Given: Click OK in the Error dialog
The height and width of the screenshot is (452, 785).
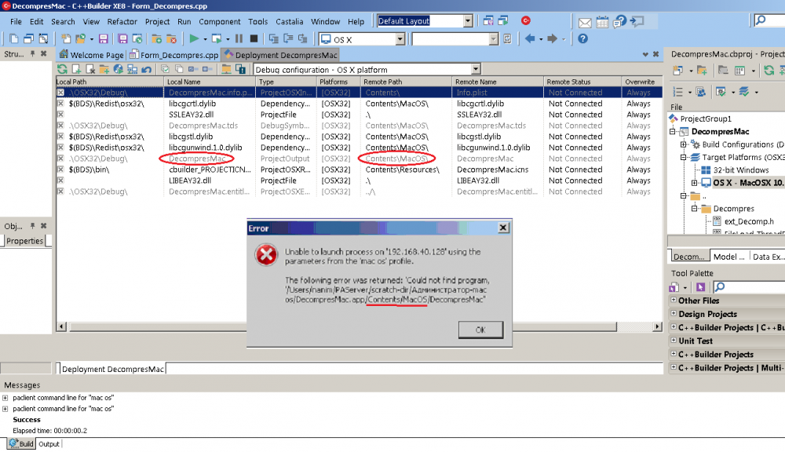Looking at the screenshot, I should point(480,330).
